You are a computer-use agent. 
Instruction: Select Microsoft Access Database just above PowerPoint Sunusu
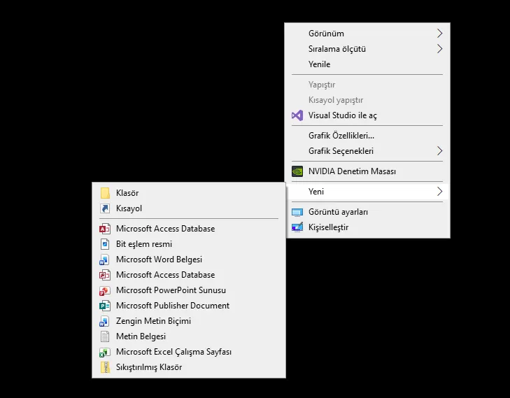(189, 275)
